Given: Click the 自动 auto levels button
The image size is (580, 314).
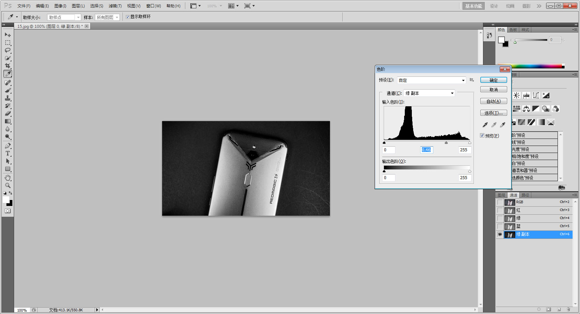Looking at the screenshot, I should click(x=493, y=101).
